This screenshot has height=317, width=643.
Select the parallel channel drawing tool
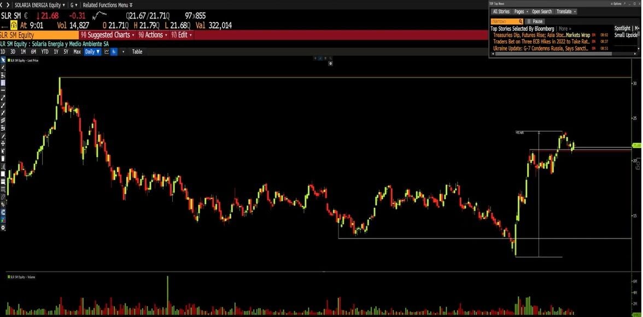pos(3,120)
